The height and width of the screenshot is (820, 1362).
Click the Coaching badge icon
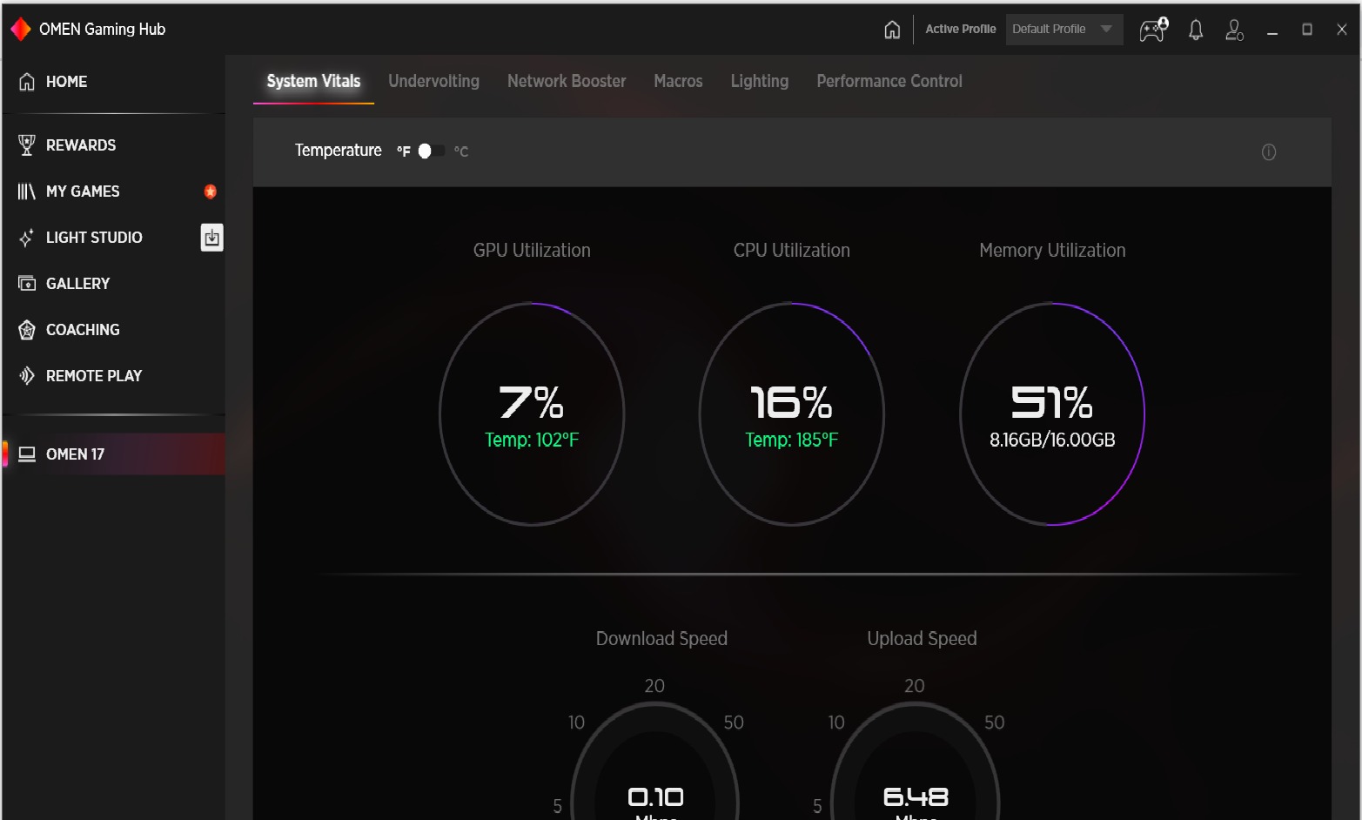(x=27, y=330)
